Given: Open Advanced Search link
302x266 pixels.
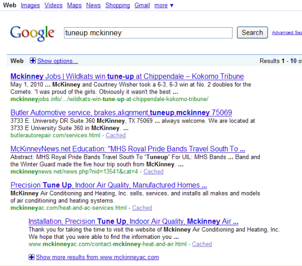Looking at the screenshot, I should (x=286, y=33).
